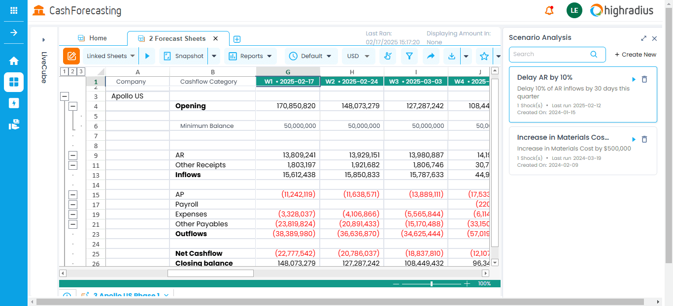Add a new tab with plus icon

pyautogui.click(x=236, y=39)
